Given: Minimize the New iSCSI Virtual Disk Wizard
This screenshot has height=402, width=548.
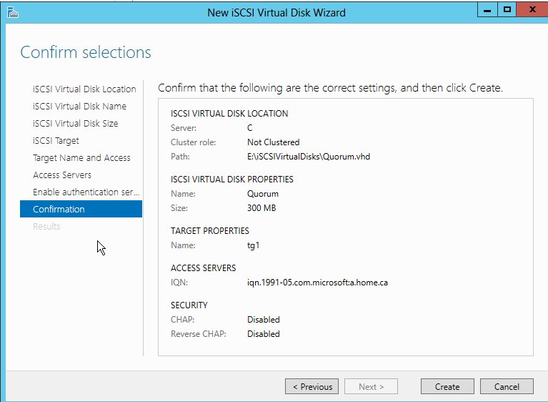Looking at the screenshot, I should [488, 10].
